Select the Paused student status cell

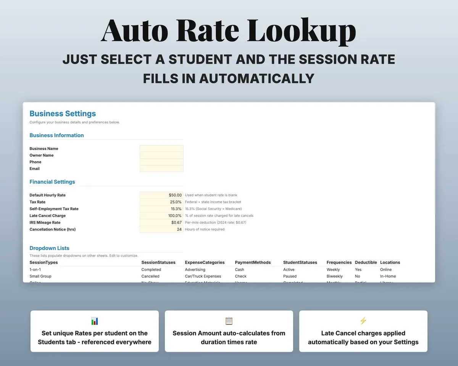[290, 276]
